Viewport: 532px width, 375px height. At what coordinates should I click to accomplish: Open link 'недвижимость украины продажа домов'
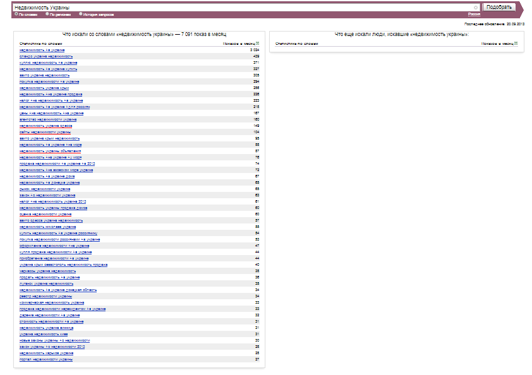point(53,208)
